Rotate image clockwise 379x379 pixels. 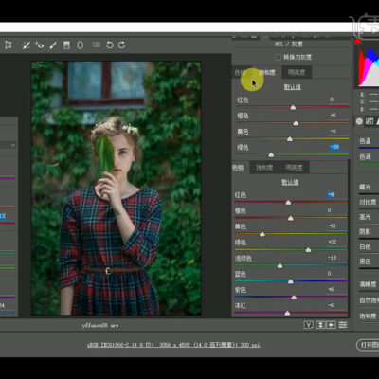(x=122, y=45)
